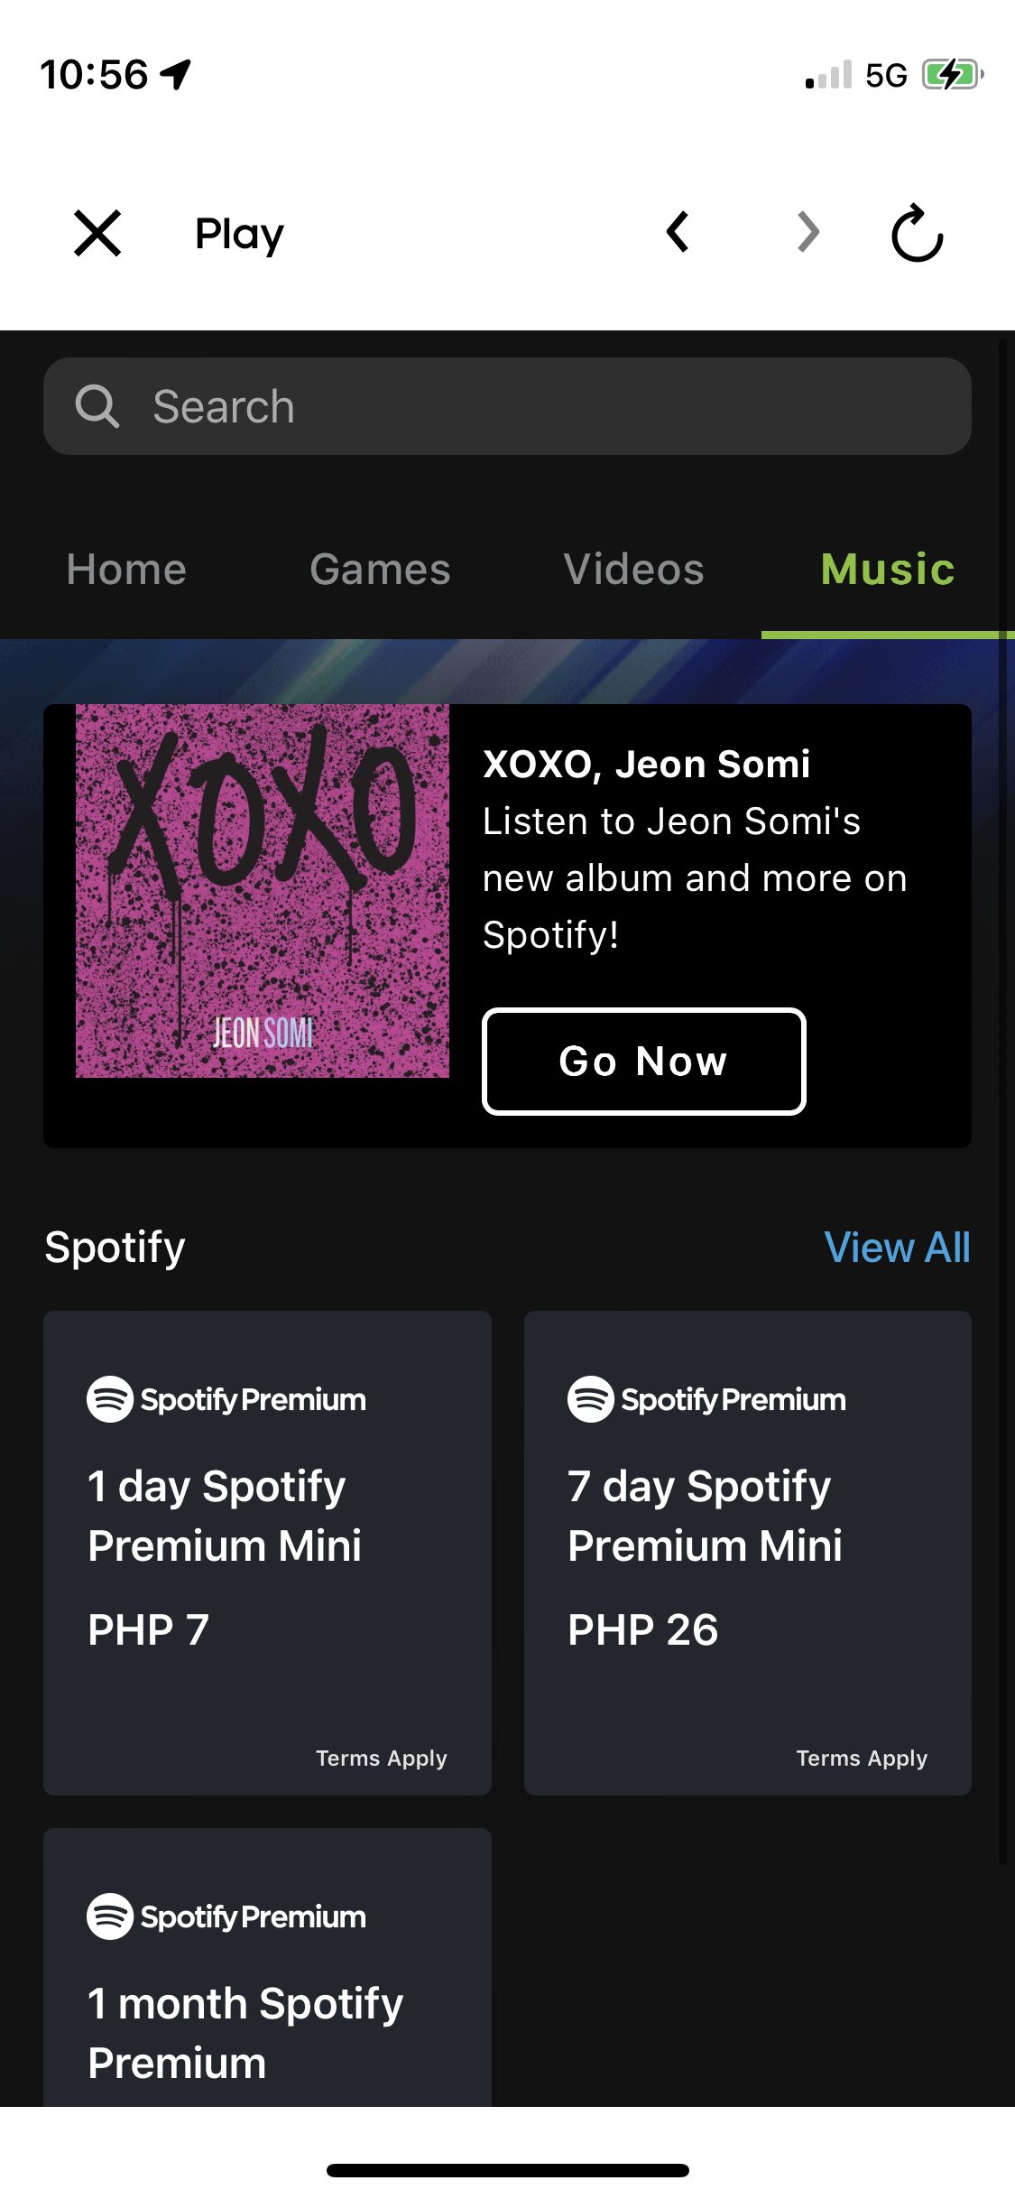Open the XOXO Jeon Somi album cover
The width and height of the screenshot is (1015, 2199).
(263, 891)
